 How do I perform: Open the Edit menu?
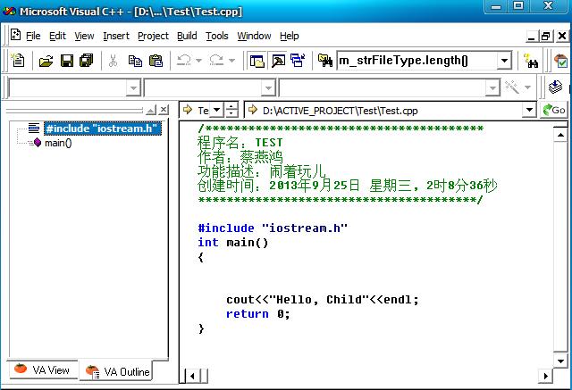tap(57, 36)
